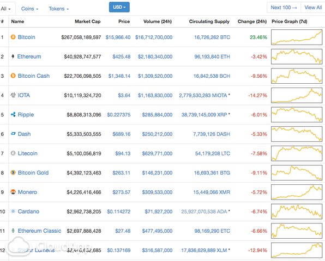Click the Bitcoin Cash coin icon
This screenshot has height=261, width=325.
click(13, 76)
